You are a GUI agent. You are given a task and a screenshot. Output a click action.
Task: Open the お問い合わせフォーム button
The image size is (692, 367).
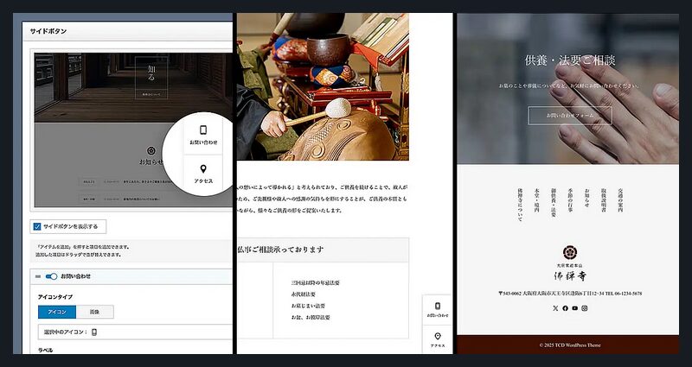[x=570, y=116]
